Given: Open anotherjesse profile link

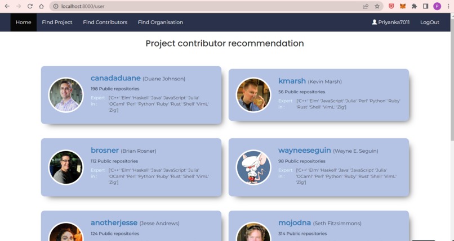Looking at the screenshot, I should click(x=114, y=223).
